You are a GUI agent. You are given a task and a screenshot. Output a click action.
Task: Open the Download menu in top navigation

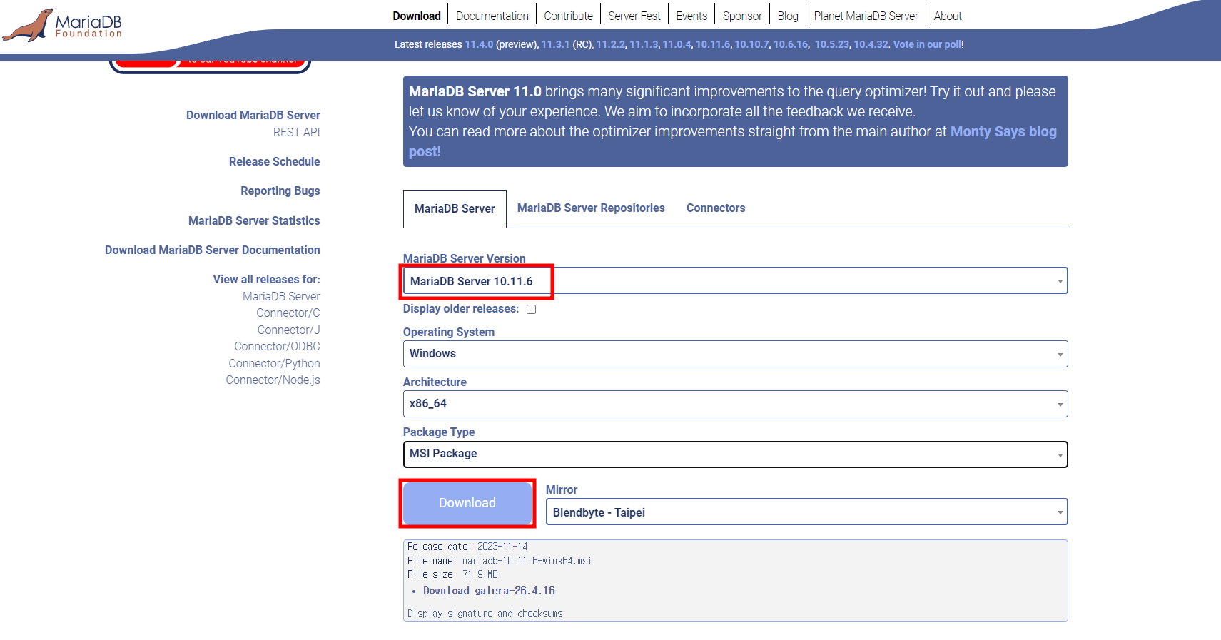click(417, 16)
